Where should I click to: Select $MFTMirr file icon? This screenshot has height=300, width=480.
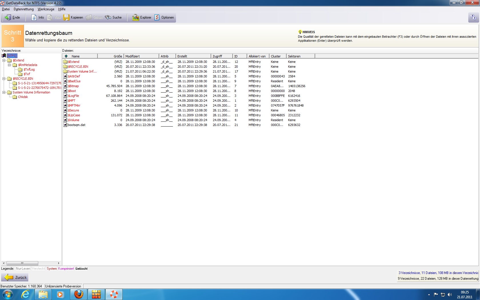point(65,105)
